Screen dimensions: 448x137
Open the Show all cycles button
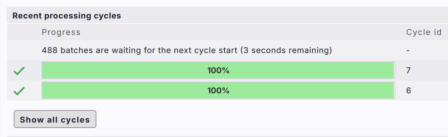click(x=55, y=119)
